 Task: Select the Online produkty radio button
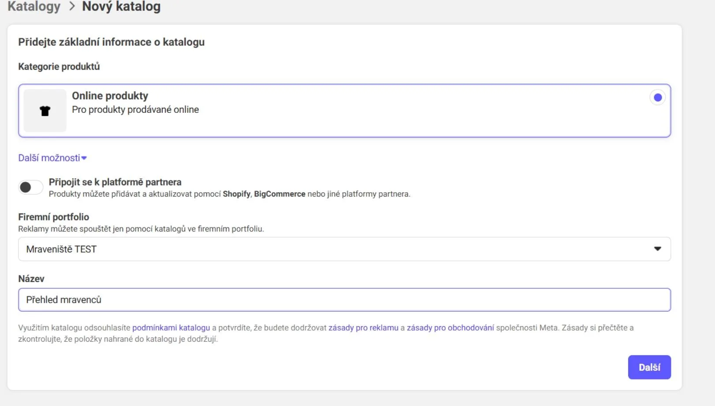click(657, 97)
